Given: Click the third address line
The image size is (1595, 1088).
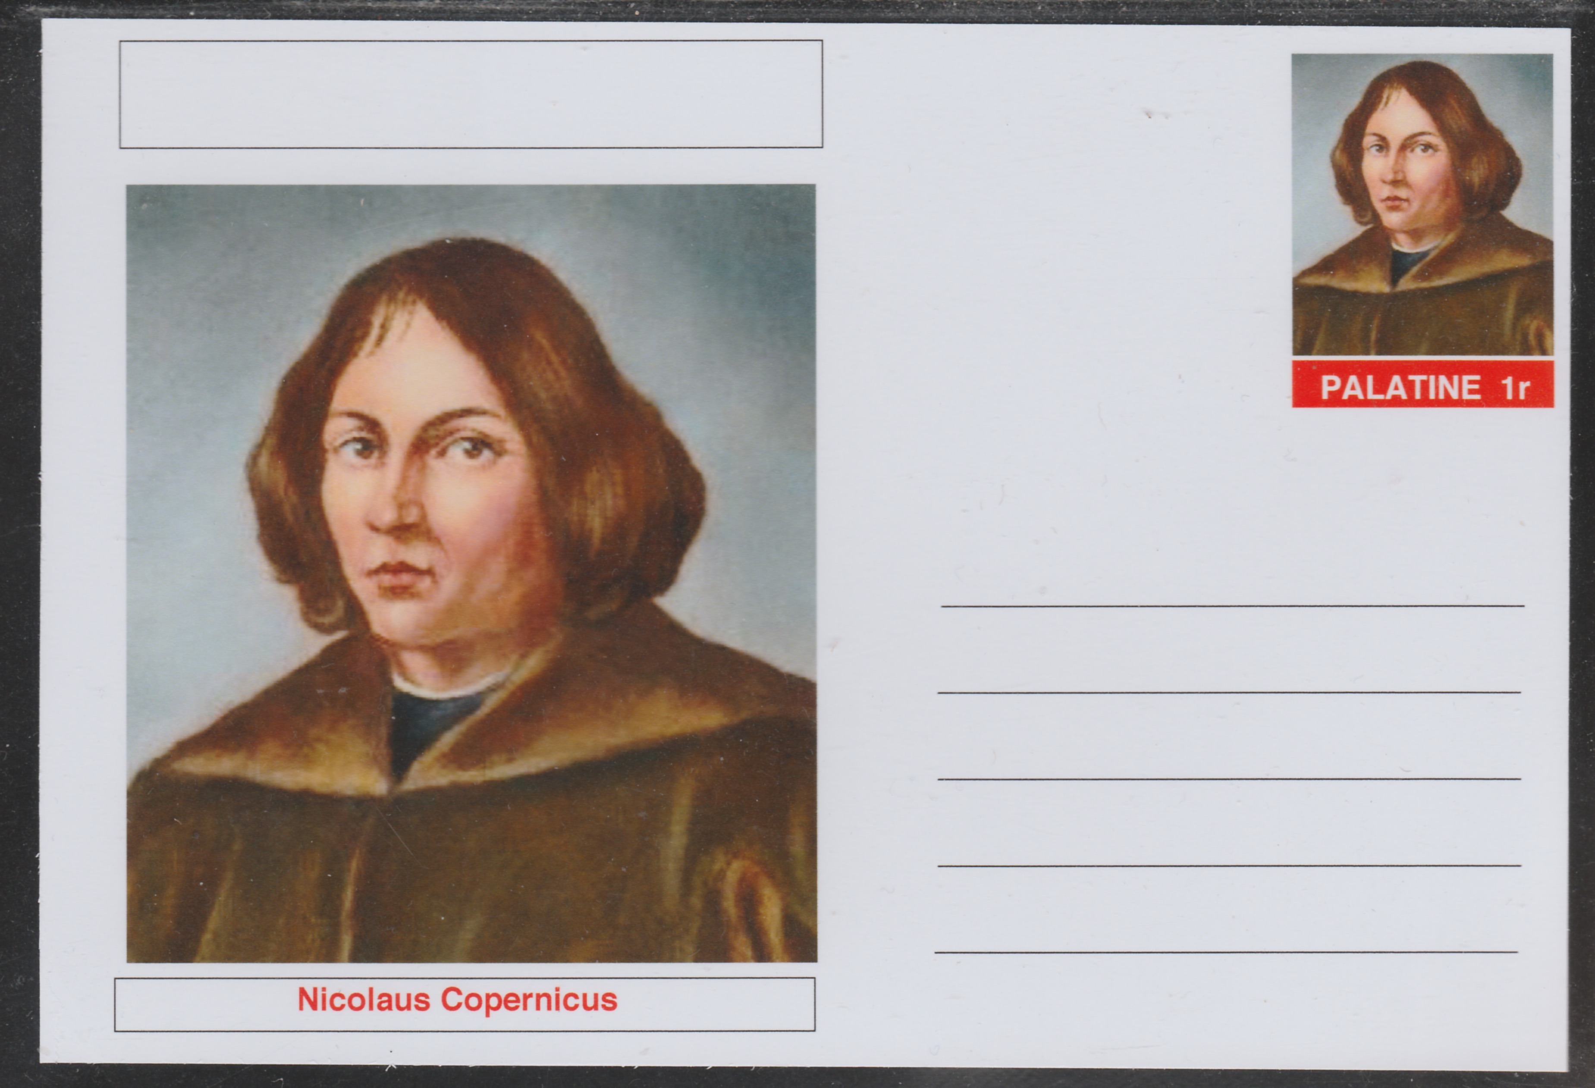Looking at the screenshot, I should pos(1229,779).
